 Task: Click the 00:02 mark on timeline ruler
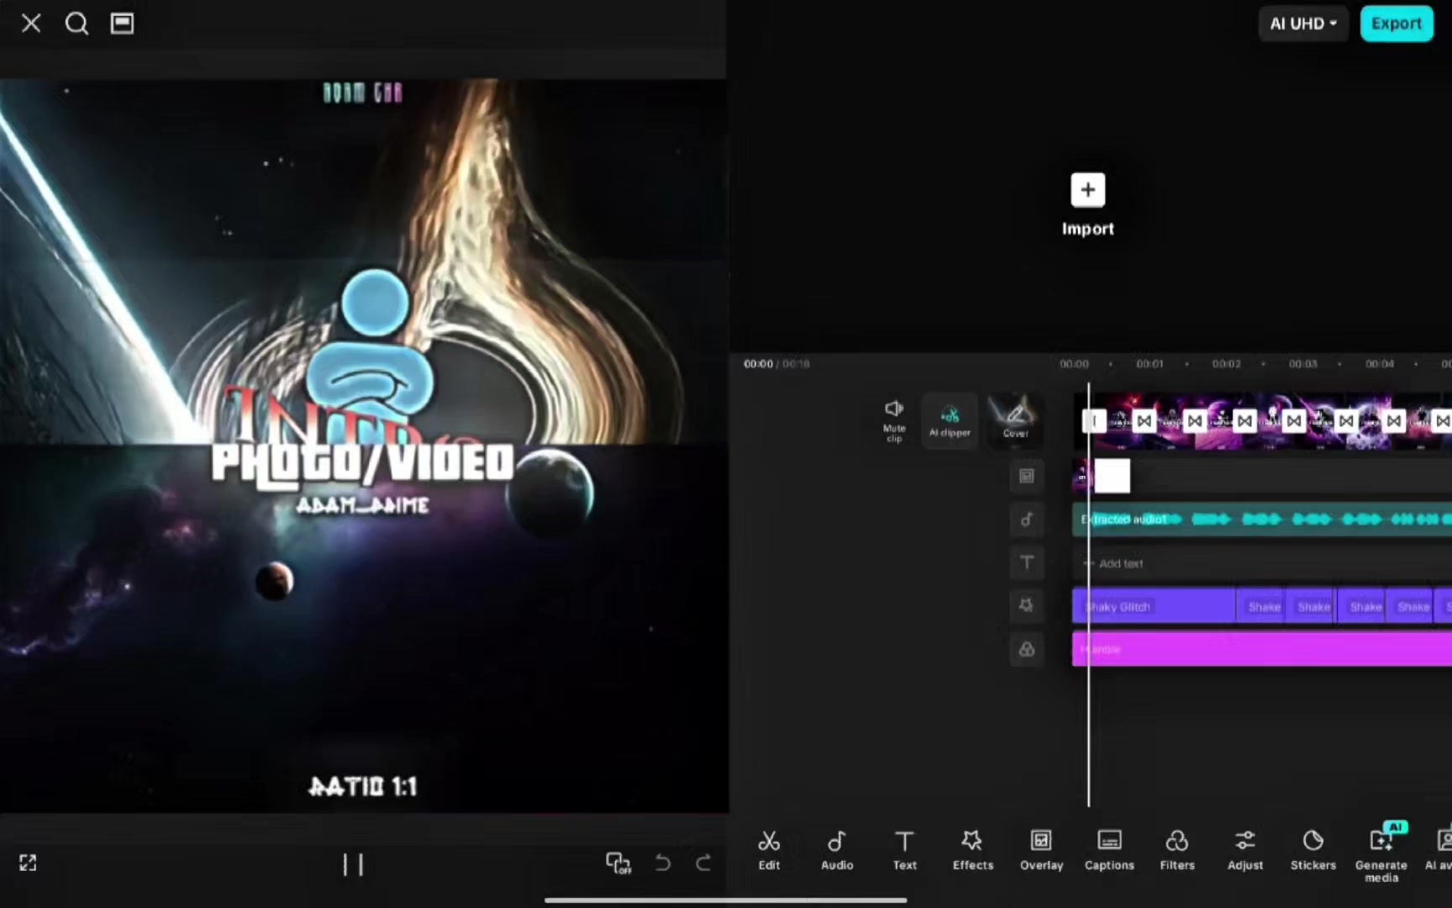coord(1226,364)
